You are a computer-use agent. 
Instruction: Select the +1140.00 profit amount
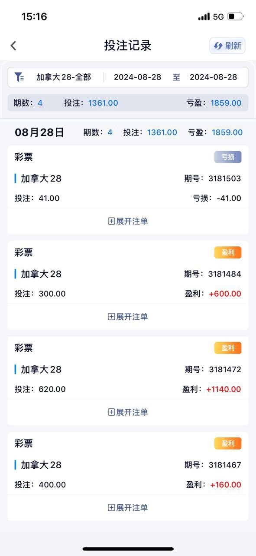point(224,389)
